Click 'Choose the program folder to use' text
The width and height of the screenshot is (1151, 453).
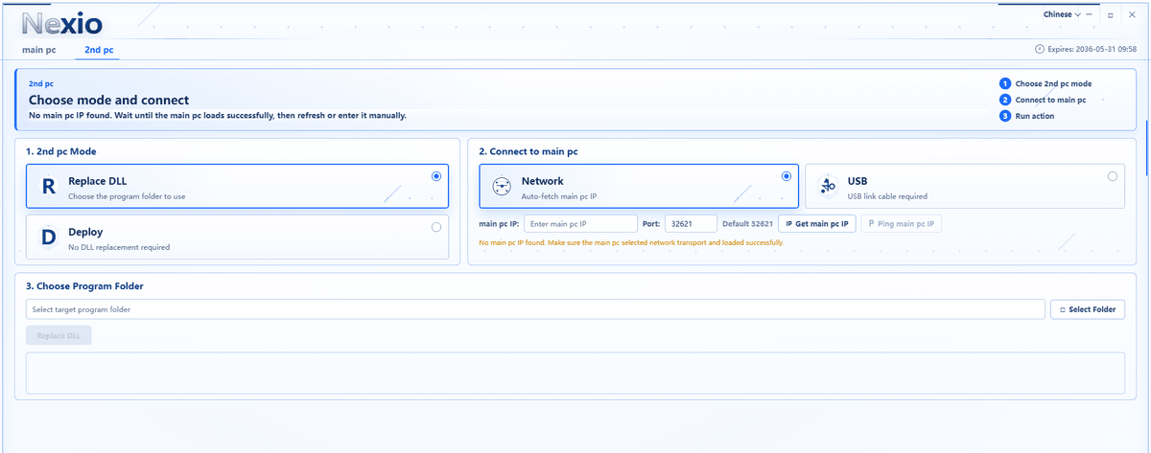127,196
